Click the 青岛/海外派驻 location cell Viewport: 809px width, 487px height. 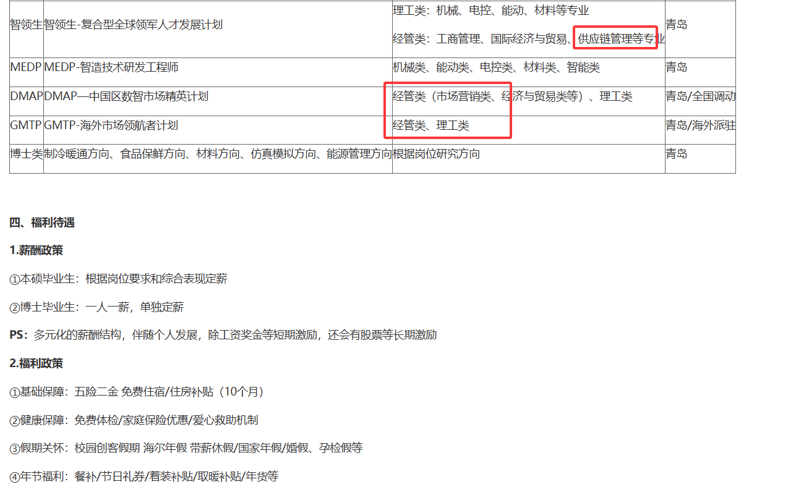click(700, 125)
